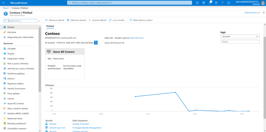View notifications bell icon
This screenshot has width=266, height=132.
point(210,3)
